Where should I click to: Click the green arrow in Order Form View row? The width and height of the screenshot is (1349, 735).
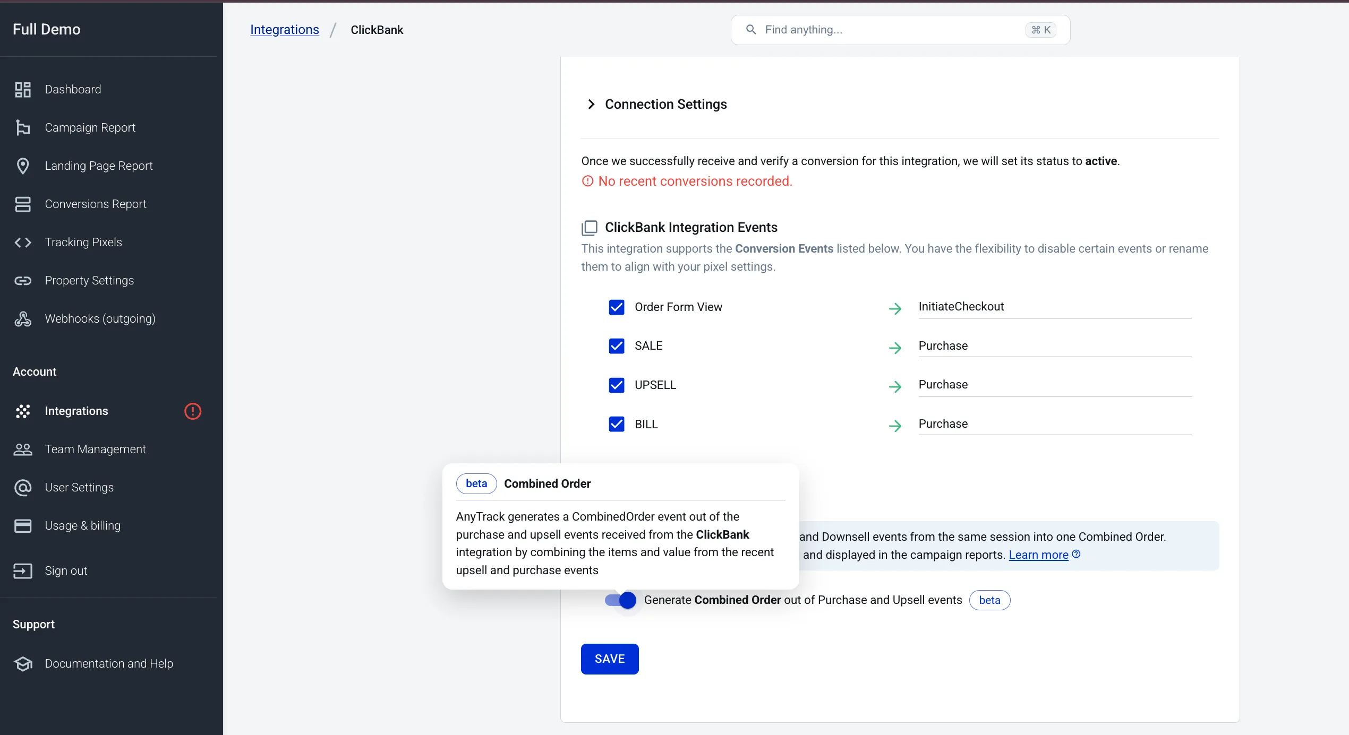(x=895, y=308)
